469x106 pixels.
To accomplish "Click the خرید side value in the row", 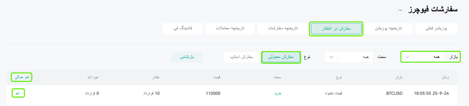I will [278, 93].
